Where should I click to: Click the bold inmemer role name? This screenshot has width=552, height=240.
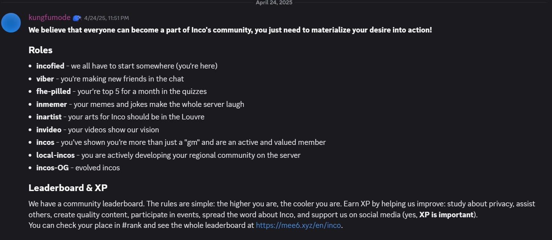pos(52,104)
